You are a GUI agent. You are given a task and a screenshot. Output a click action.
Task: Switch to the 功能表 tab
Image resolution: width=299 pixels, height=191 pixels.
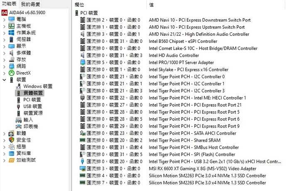pyautogui.click(x=9, y=4)
